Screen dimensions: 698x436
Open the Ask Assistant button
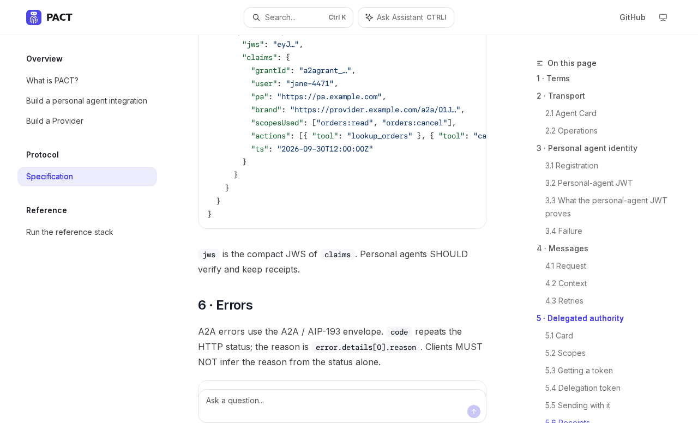(x=406, y=17)
